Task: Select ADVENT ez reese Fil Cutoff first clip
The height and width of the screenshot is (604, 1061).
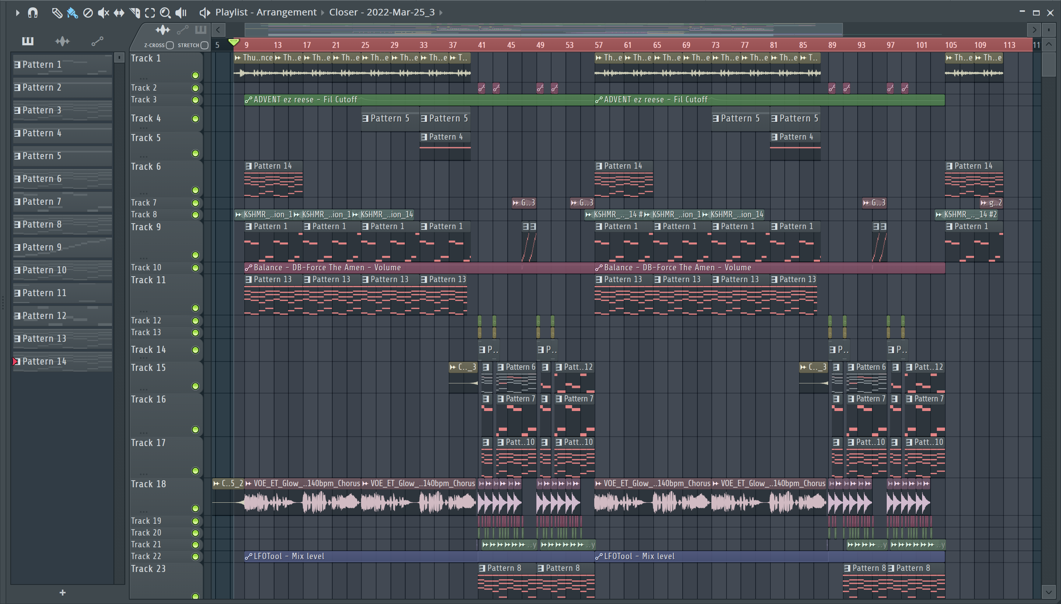Action: [419, 99]
